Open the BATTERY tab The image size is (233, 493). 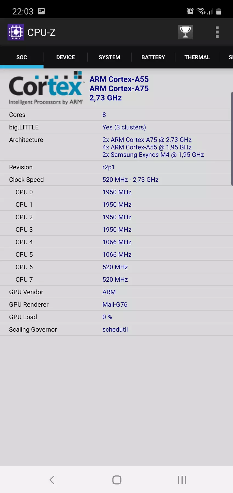point(153,57)
